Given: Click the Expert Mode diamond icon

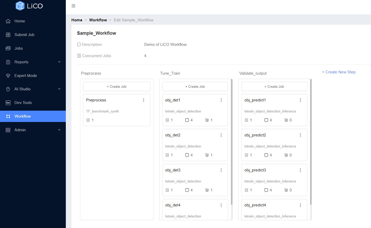Looking at the screenshot, I should click(8, 76).
